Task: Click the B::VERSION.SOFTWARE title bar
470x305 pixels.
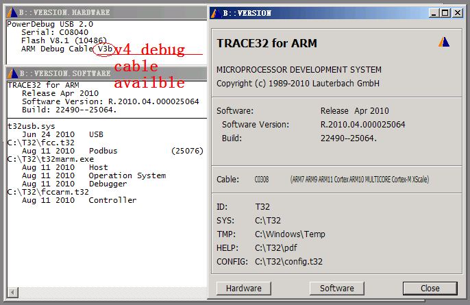Action: tap(106, 73)
